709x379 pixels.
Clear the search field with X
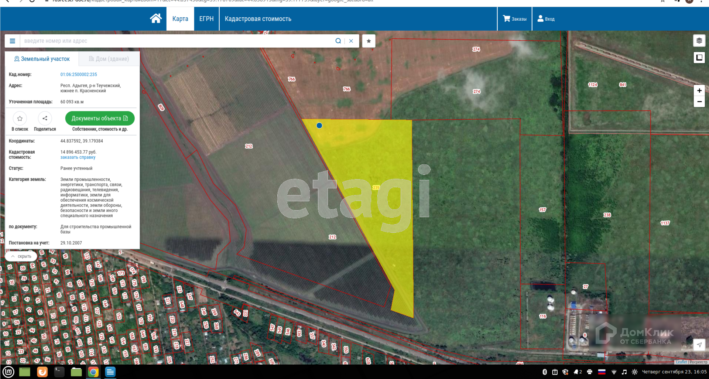351,41
